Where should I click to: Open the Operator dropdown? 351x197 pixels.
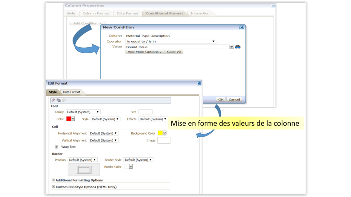(x=171, y=41)
